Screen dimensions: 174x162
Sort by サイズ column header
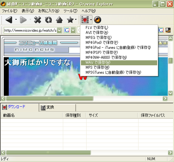pyautogui.click(x=112, y=115)
